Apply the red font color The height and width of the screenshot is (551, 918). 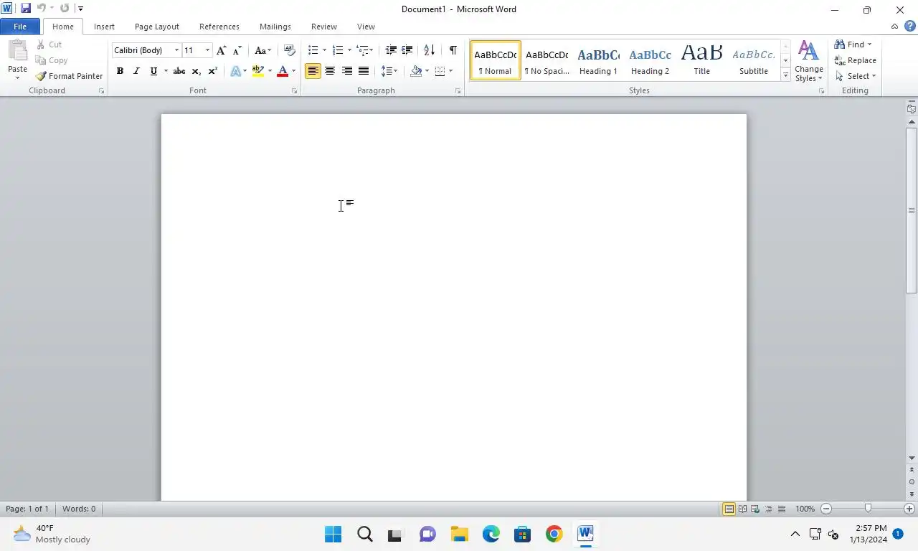(283, 71)
